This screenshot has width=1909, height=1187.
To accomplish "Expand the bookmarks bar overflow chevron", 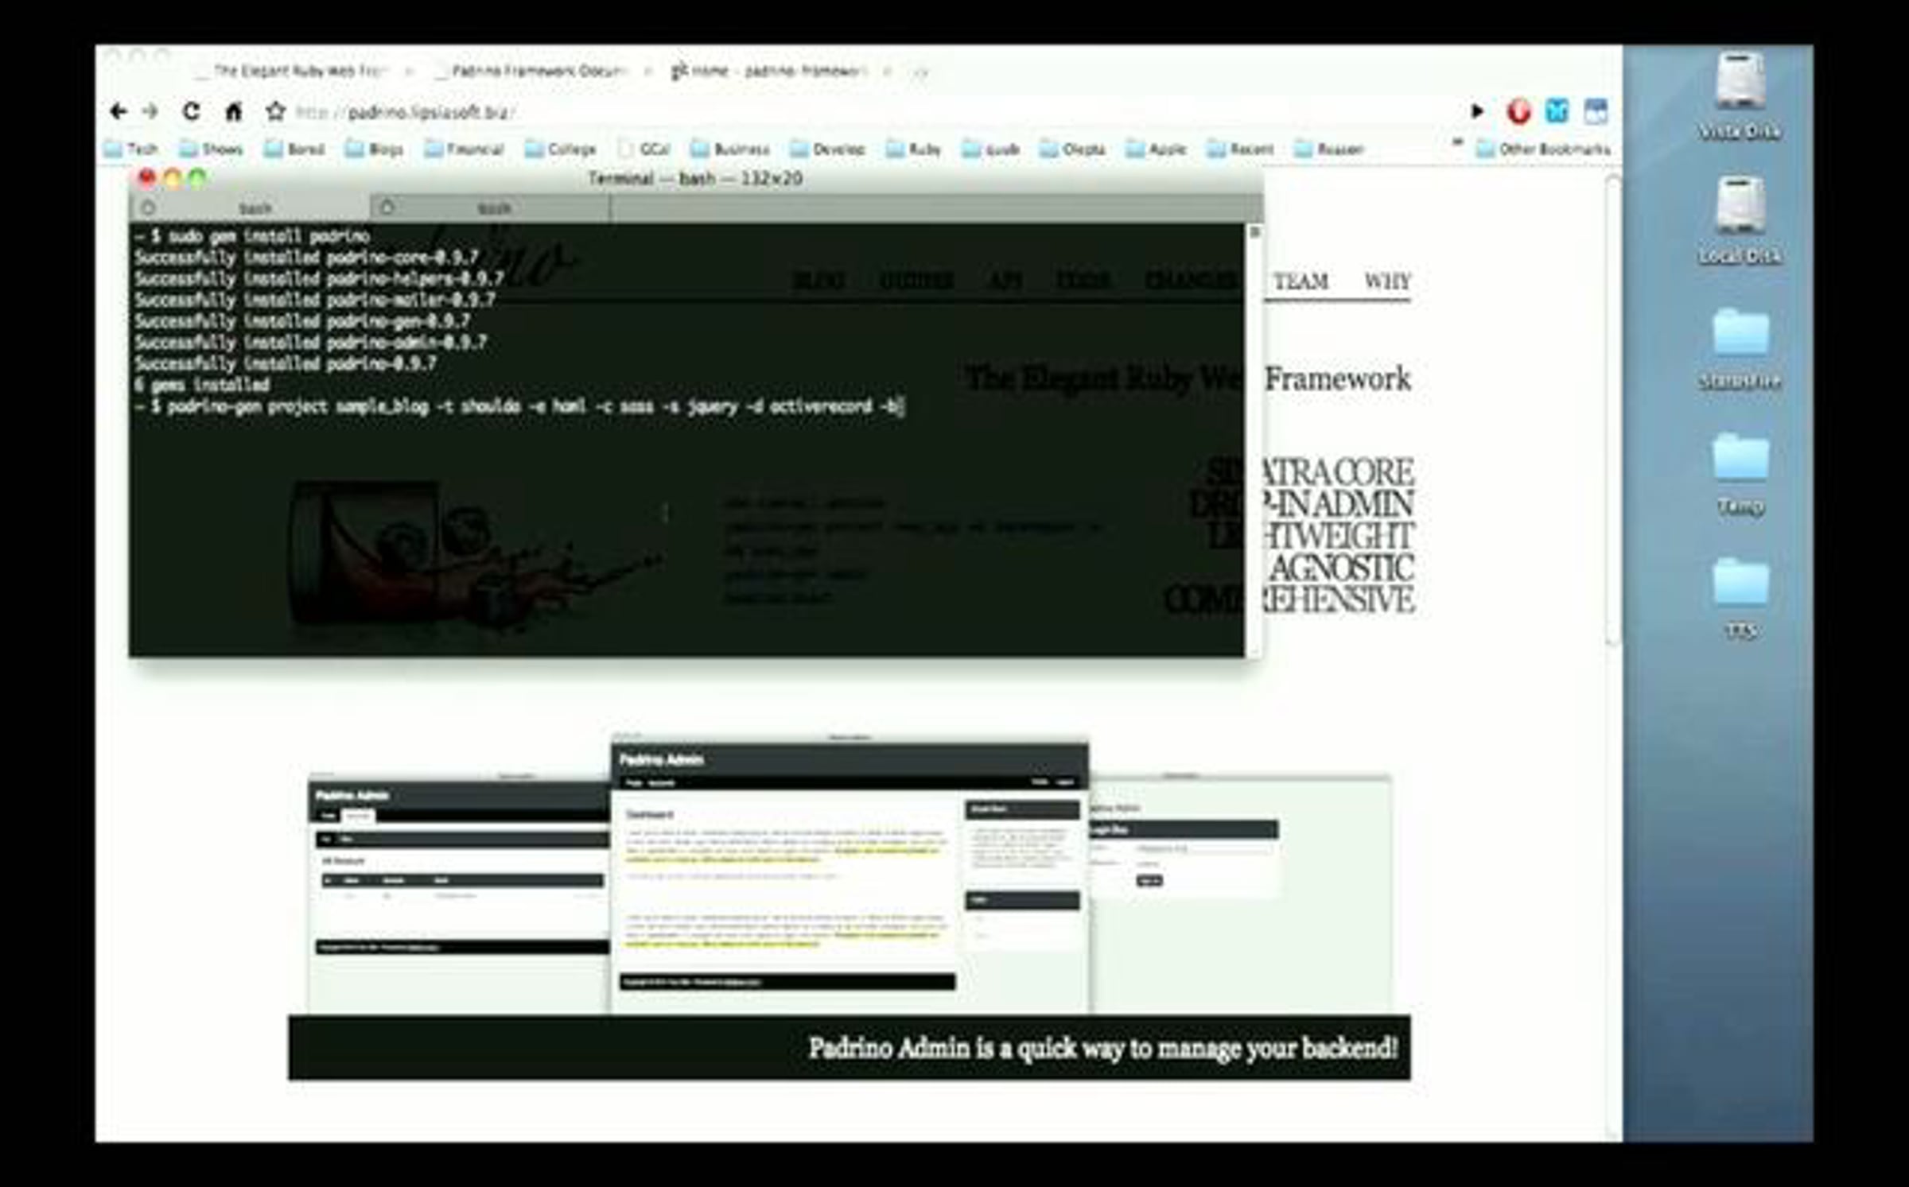I will [1457, 144].
